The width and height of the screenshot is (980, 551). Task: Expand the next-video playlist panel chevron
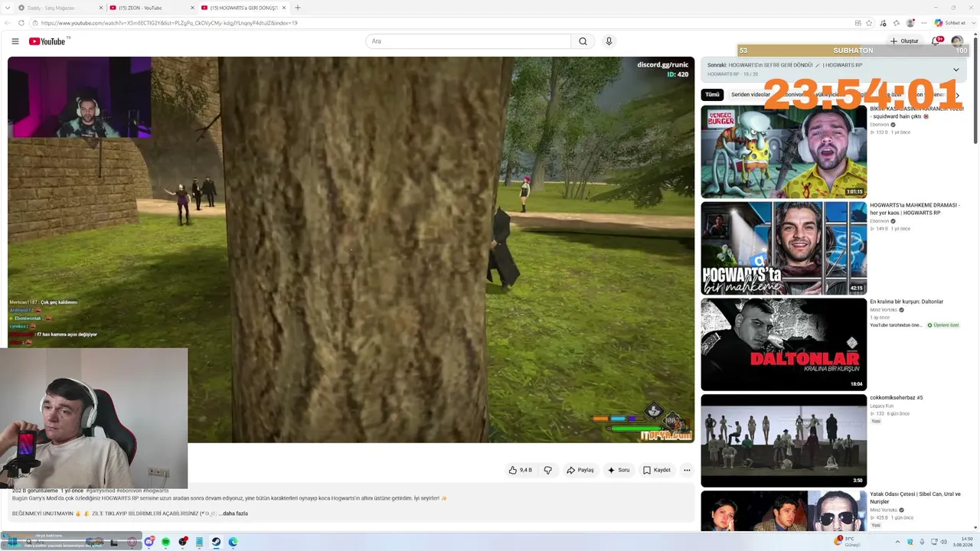pyautogui.click(x=955, y=70)
